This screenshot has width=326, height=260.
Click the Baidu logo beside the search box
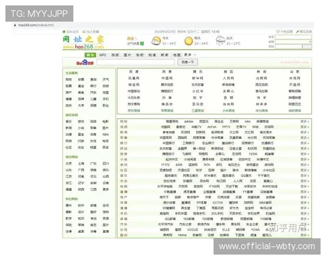click(85, 63)
